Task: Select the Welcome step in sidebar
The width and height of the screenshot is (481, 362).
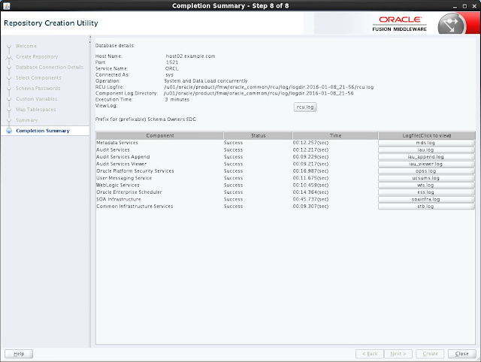Action: point(26,46)
